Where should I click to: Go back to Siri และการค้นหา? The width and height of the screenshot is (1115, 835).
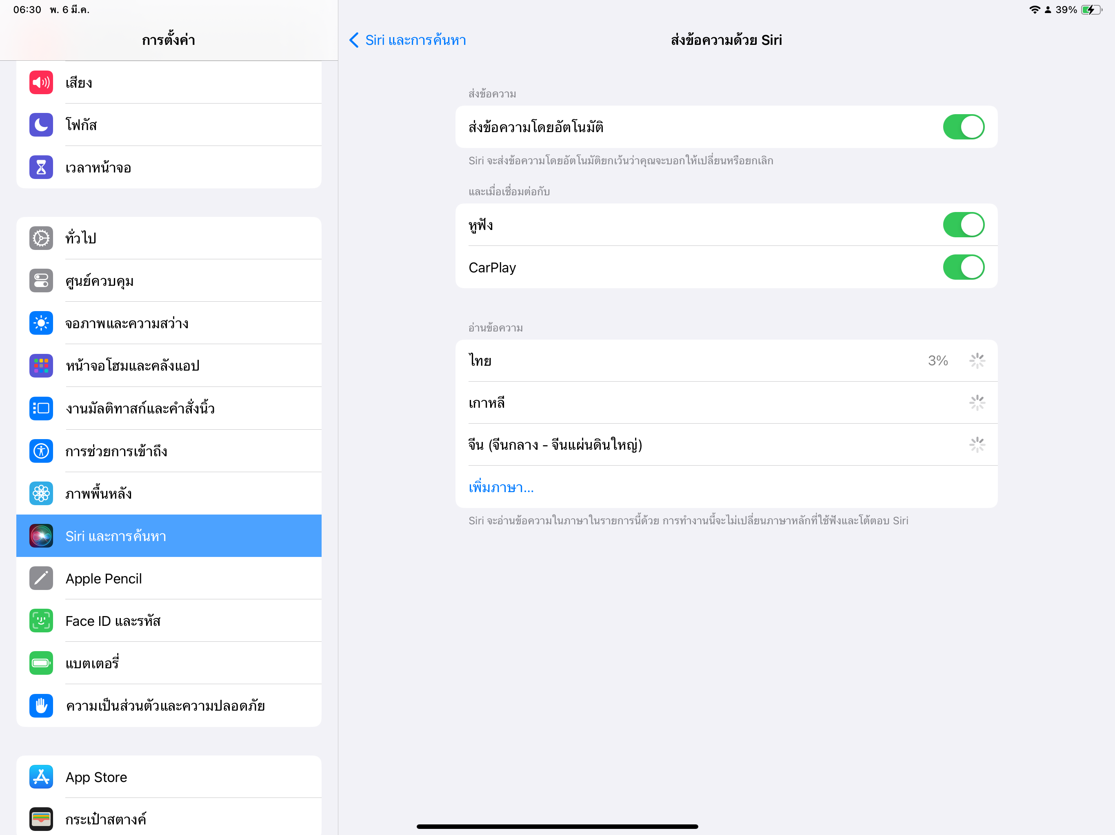407,40
